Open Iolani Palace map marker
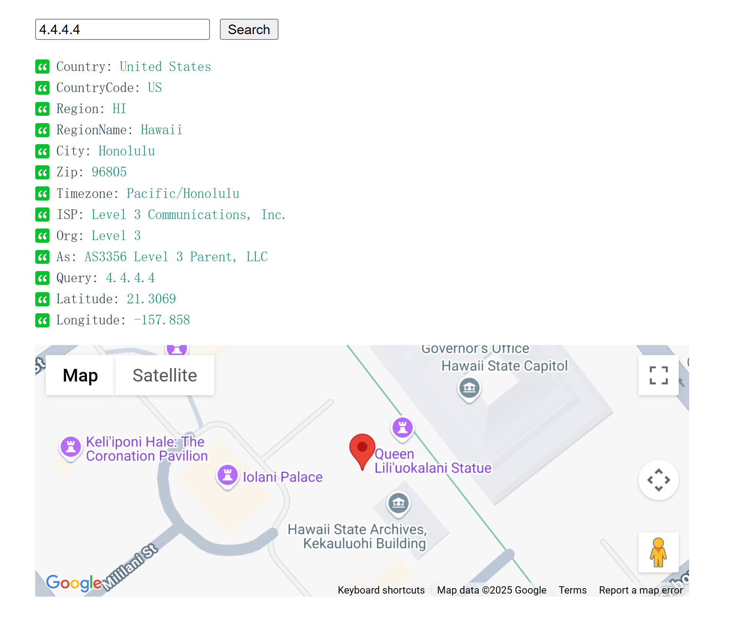 (x=228, y=476)
